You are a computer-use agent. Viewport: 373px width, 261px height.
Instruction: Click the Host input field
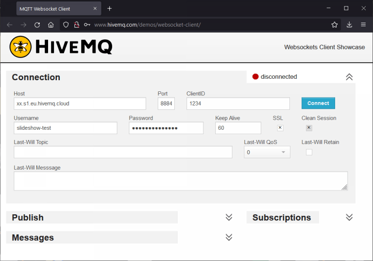tap(80, 104)
